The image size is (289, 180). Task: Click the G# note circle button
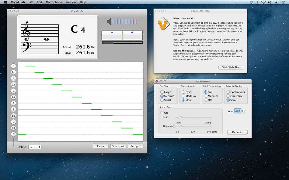tap(13, 85)
